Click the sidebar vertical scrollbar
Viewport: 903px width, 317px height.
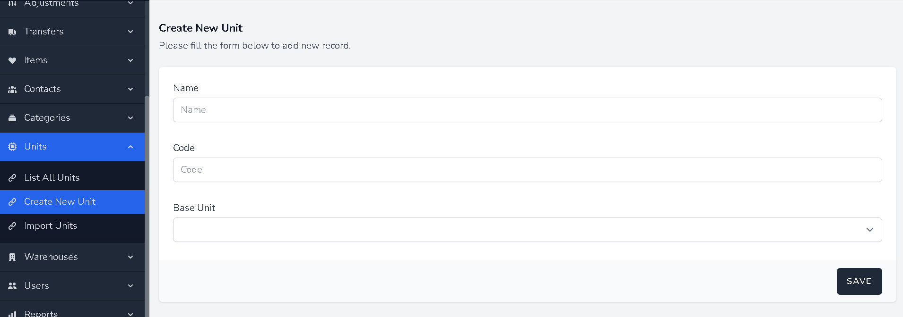(x=147, y=203)
